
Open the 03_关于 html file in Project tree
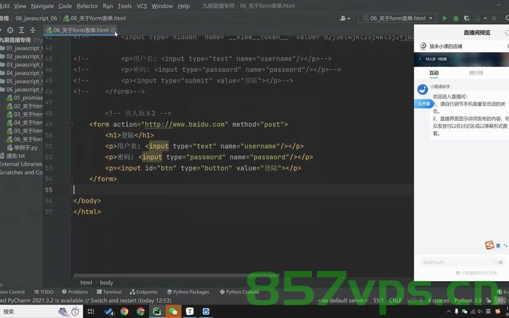(25, 114)
